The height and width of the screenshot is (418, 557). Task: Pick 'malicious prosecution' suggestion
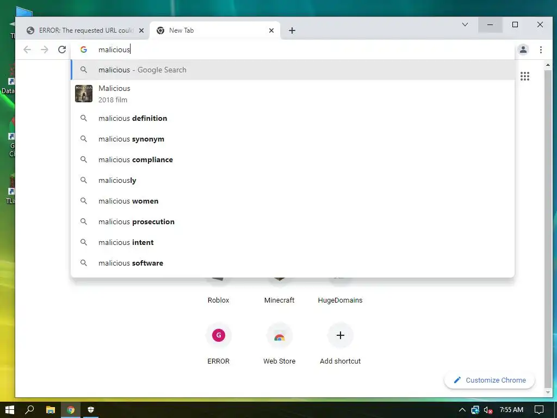pyautogui.click(x=293, y=222)
